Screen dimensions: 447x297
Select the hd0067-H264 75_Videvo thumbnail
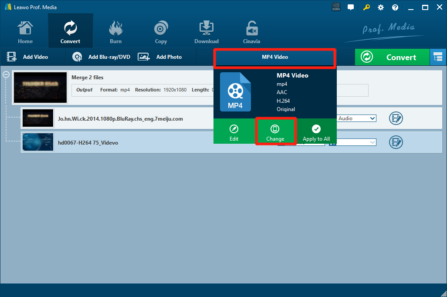(38, 142)
